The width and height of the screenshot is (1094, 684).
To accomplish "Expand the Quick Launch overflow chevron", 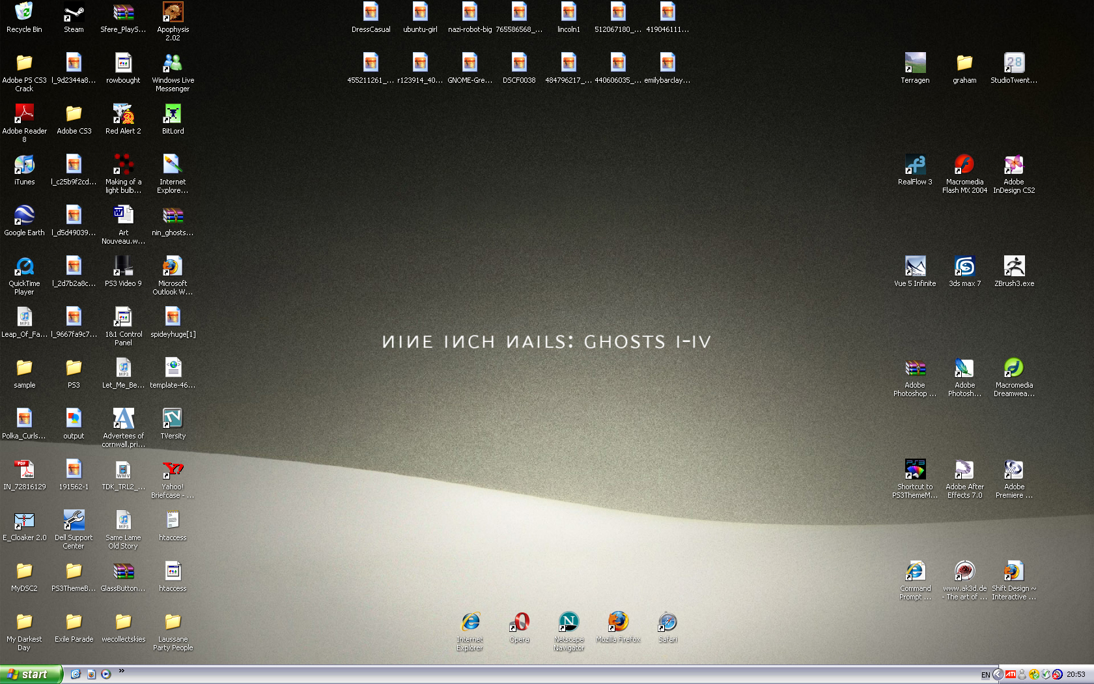I will [x=121, y=671].
